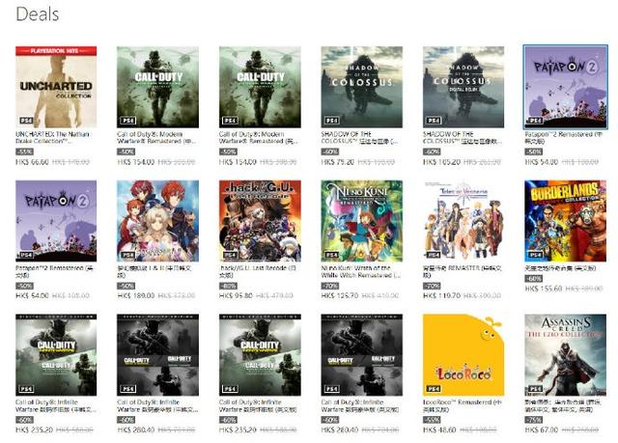618x443 pixels.
Task: Select the highlighted Patapon 2 Remastered cover
Action: [x=565, y=87]
